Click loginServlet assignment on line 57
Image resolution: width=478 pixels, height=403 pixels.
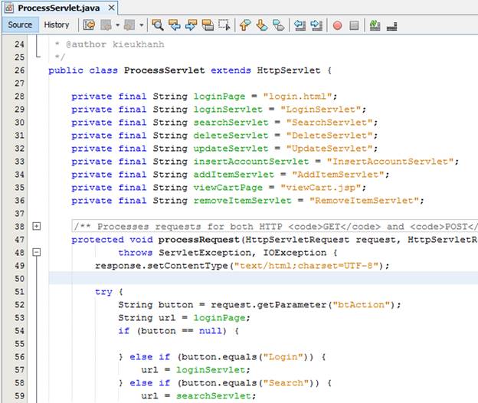pyautogui.click(x=211, y=370)
